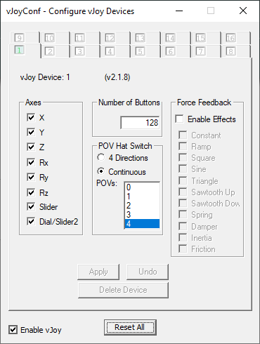Choose 0 in the POVs list
Image resolution: width=260 pixels, height=344 pixels.
coord(142,187)
